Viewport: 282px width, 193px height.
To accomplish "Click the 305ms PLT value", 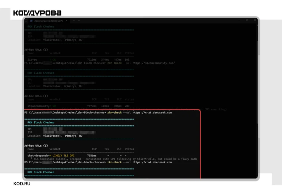I will (x=117, y=106).
